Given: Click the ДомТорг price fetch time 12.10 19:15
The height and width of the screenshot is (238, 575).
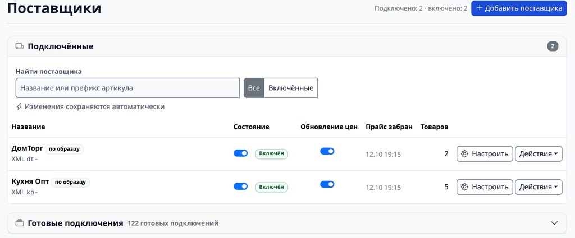Looking at the screenshot, I should coord(383,154).
